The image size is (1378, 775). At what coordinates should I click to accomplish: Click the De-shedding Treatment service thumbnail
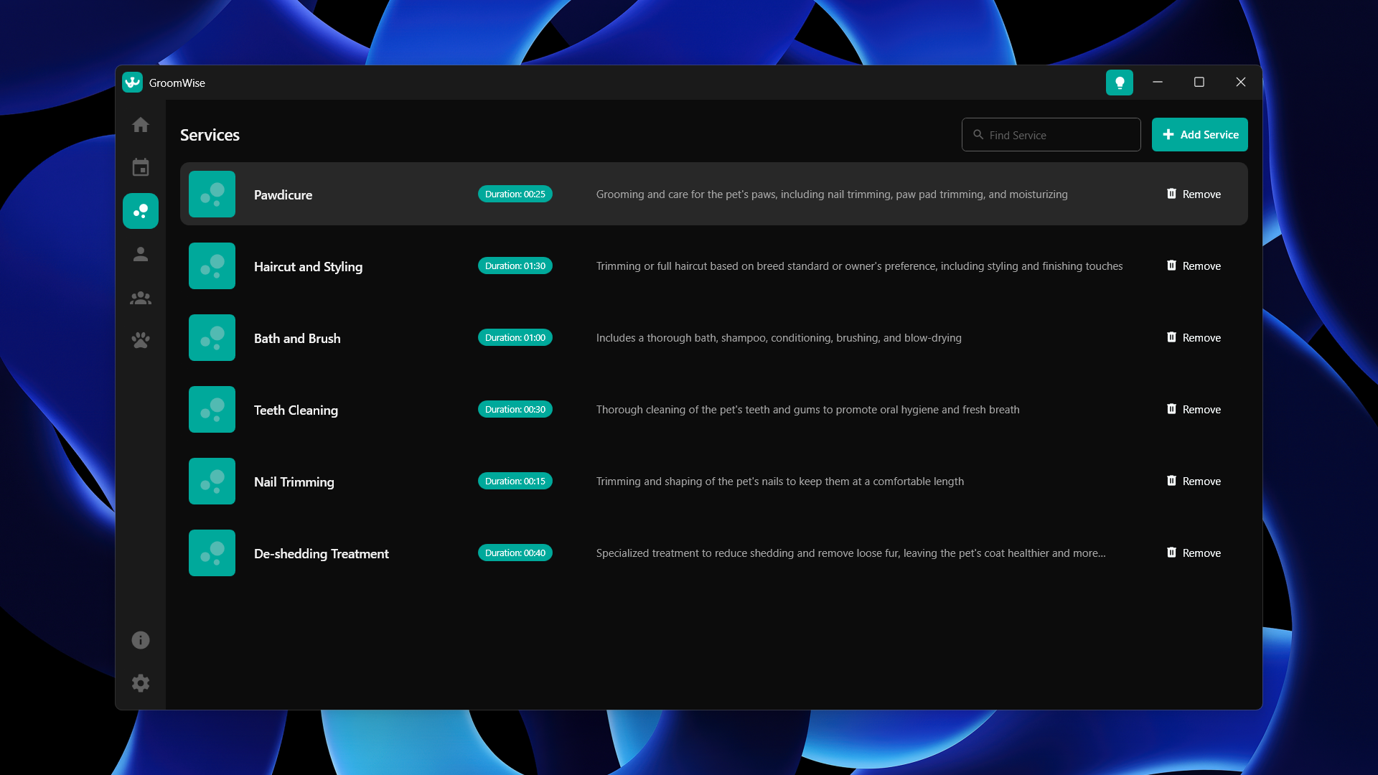(212, 553)
